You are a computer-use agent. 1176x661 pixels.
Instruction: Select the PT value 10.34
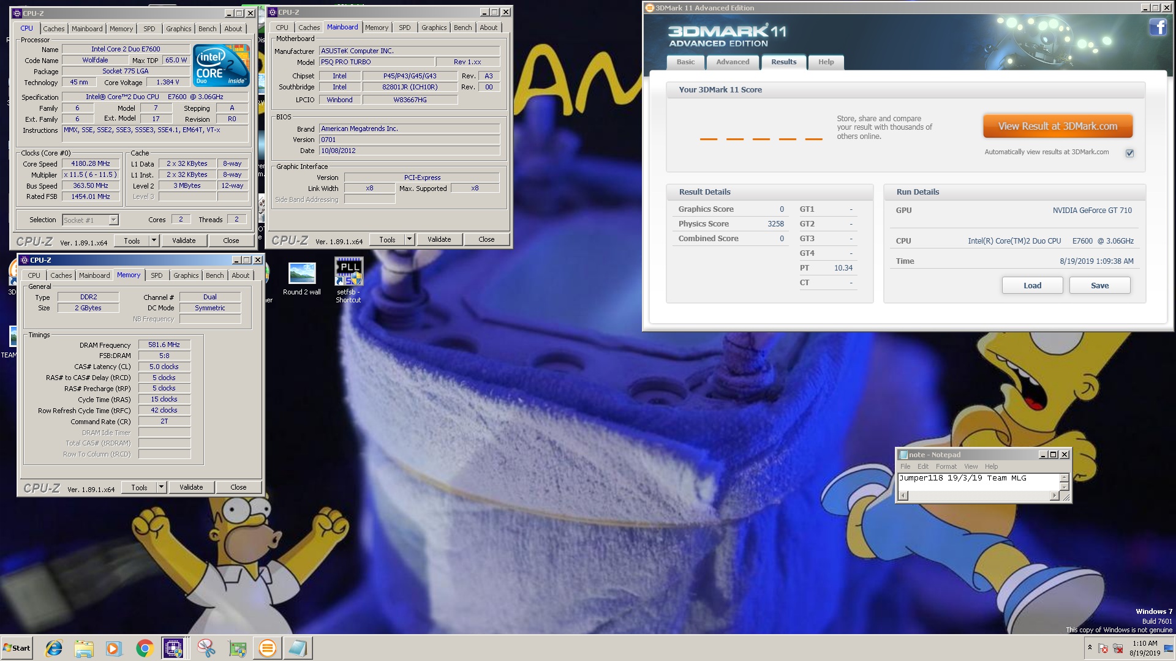click(x=843, y=268)
